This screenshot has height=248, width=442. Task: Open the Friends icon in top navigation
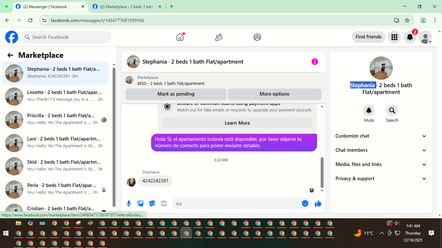coord(219,37)
